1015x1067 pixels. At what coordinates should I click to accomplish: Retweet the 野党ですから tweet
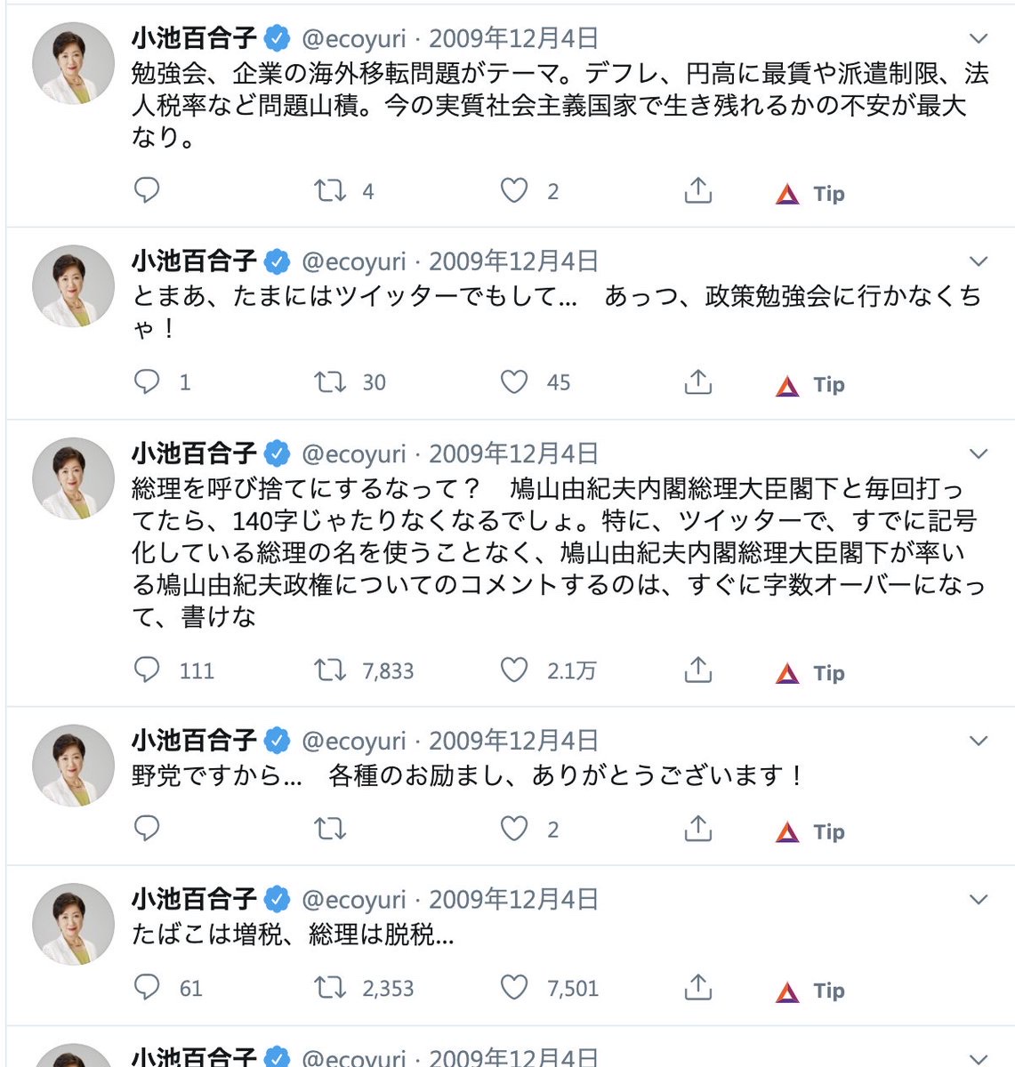coord(330,829)
